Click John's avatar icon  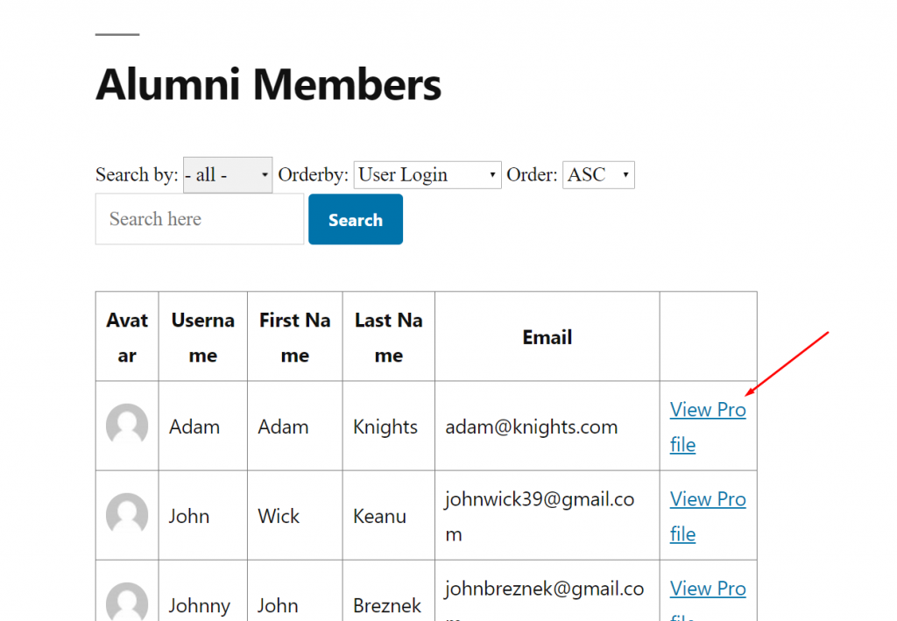tap(127, 514)
